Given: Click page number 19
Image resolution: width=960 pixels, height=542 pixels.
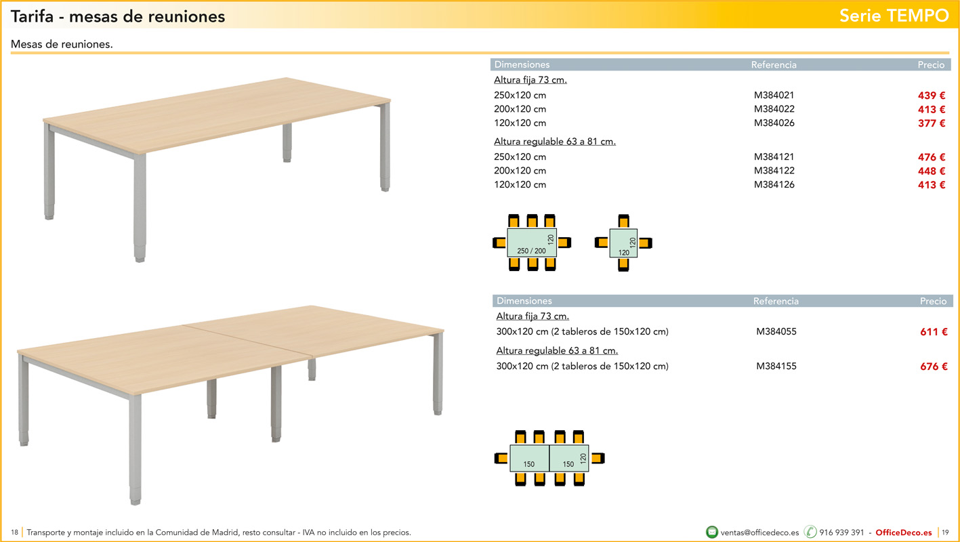Looking at the screenshot, I should click(x=946, y=533).
